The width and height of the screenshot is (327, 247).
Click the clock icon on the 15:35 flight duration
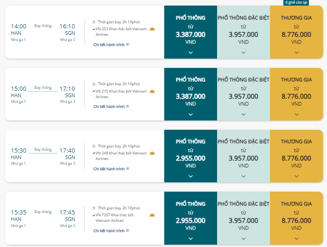[94, 208]
